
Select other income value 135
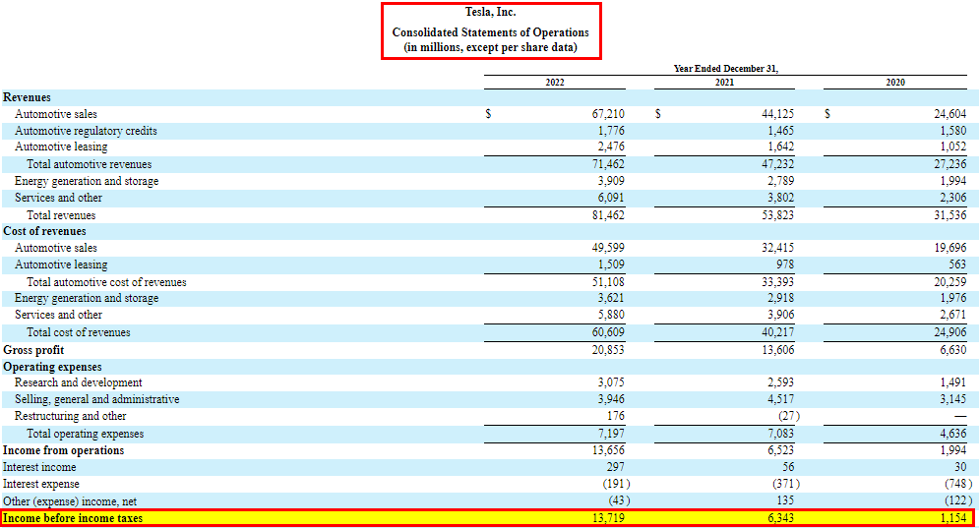click(x=785, y=501)
